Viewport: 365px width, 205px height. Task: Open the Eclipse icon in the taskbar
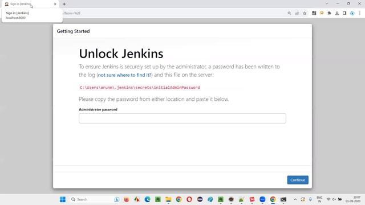[x=200, y=199]
